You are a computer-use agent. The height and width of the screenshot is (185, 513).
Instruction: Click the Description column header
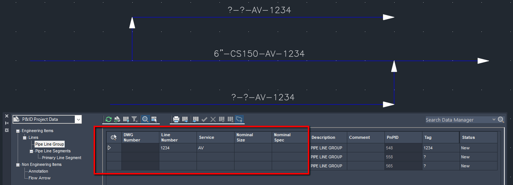coord(328,137)
